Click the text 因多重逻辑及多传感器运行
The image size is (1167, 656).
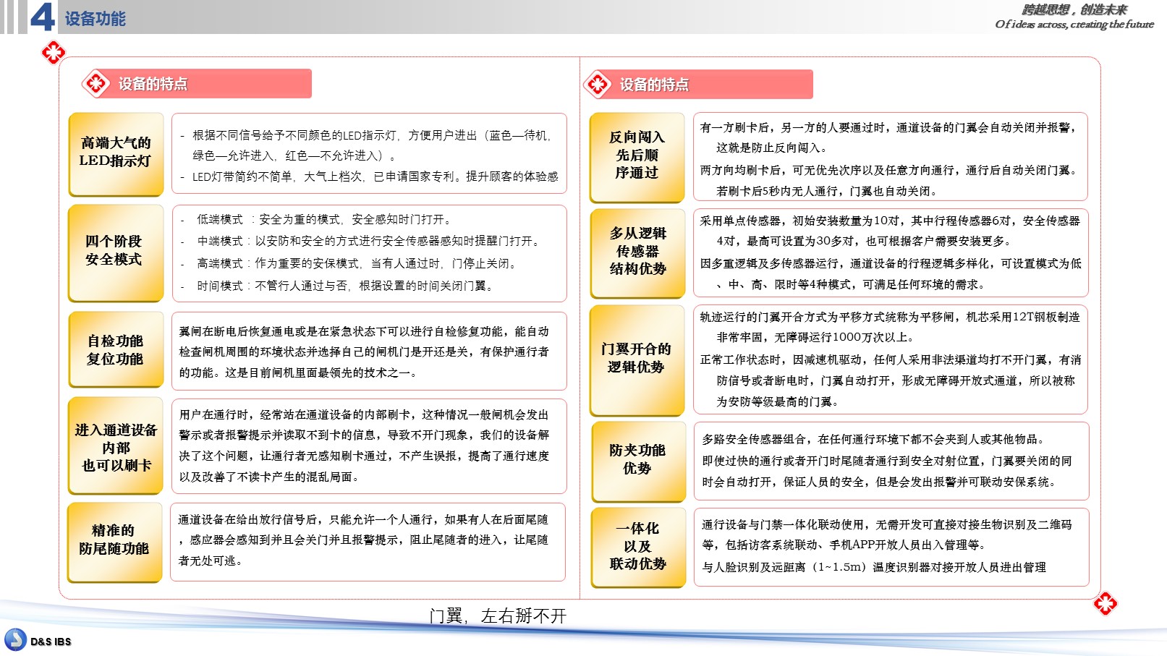pyautogui.click(x=891, y=273)
